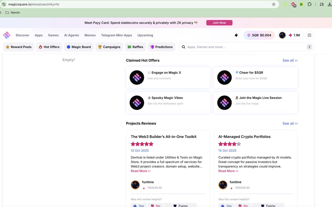Click 13 Oct 2025 date on Web3 Builder's review
The height and width of the screenshot is (207, 332).
tap(140, 150)
